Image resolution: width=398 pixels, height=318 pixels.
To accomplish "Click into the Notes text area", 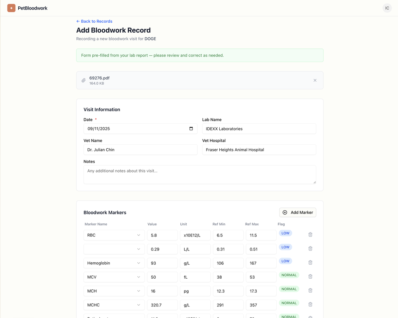I will (x=200, y=175).
